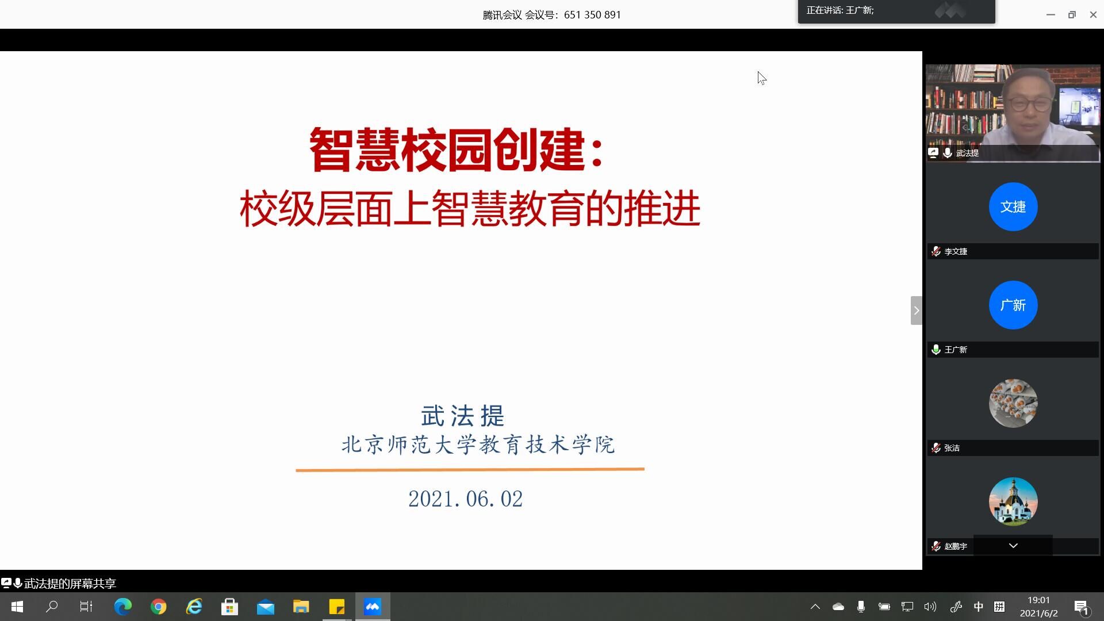
Task: Click screen share icon on 武法提's video
Action: point(933,153)
